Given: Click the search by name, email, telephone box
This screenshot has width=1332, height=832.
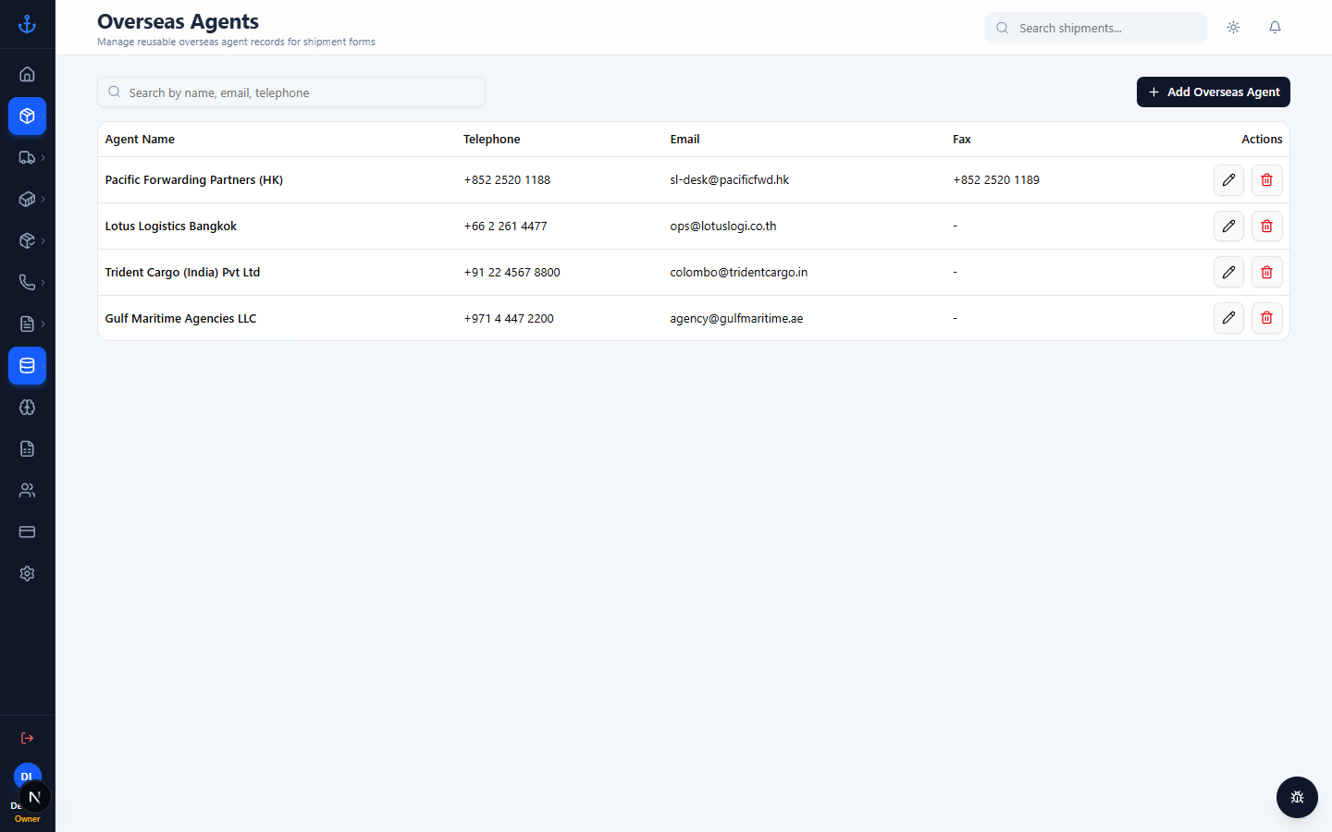Looking at the screenshot, I should pyautogui.click(x=291, y=92).
